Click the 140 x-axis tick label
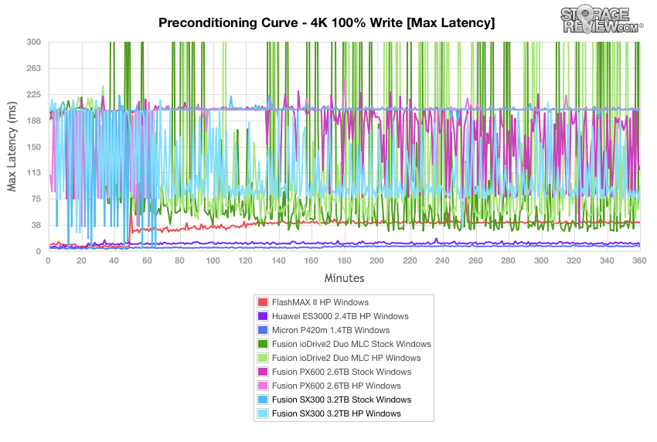657x442 pixels. coord(278,260)
